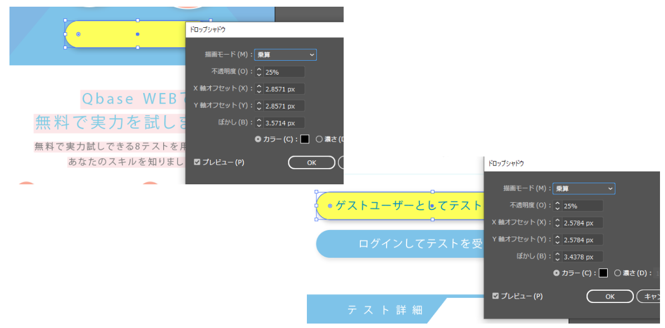Expand the 乗算 mode selector chevron
Screen dimensions: 665x328
[312, 55]
